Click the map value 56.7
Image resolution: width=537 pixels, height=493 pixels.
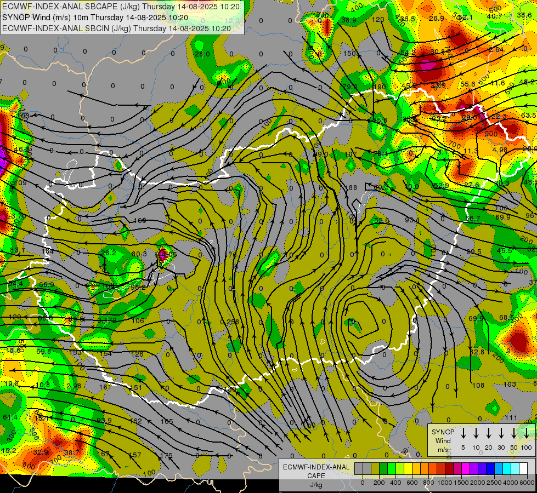coord(473,218)
